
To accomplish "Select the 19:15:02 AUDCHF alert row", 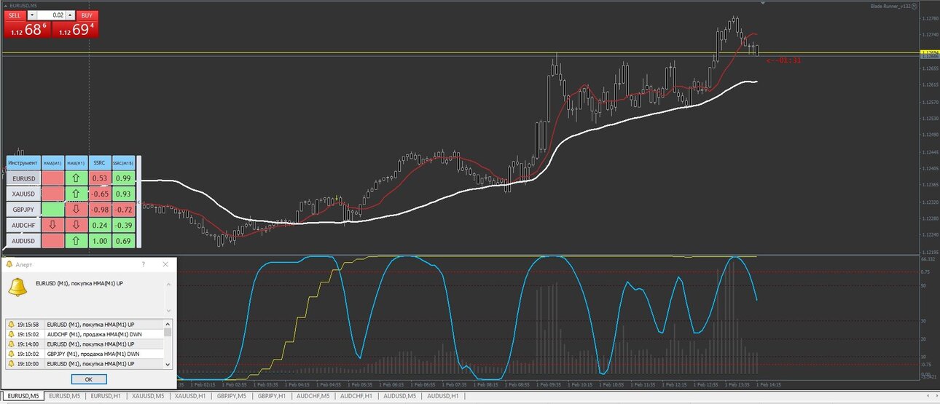I will [x=85, y=333].
